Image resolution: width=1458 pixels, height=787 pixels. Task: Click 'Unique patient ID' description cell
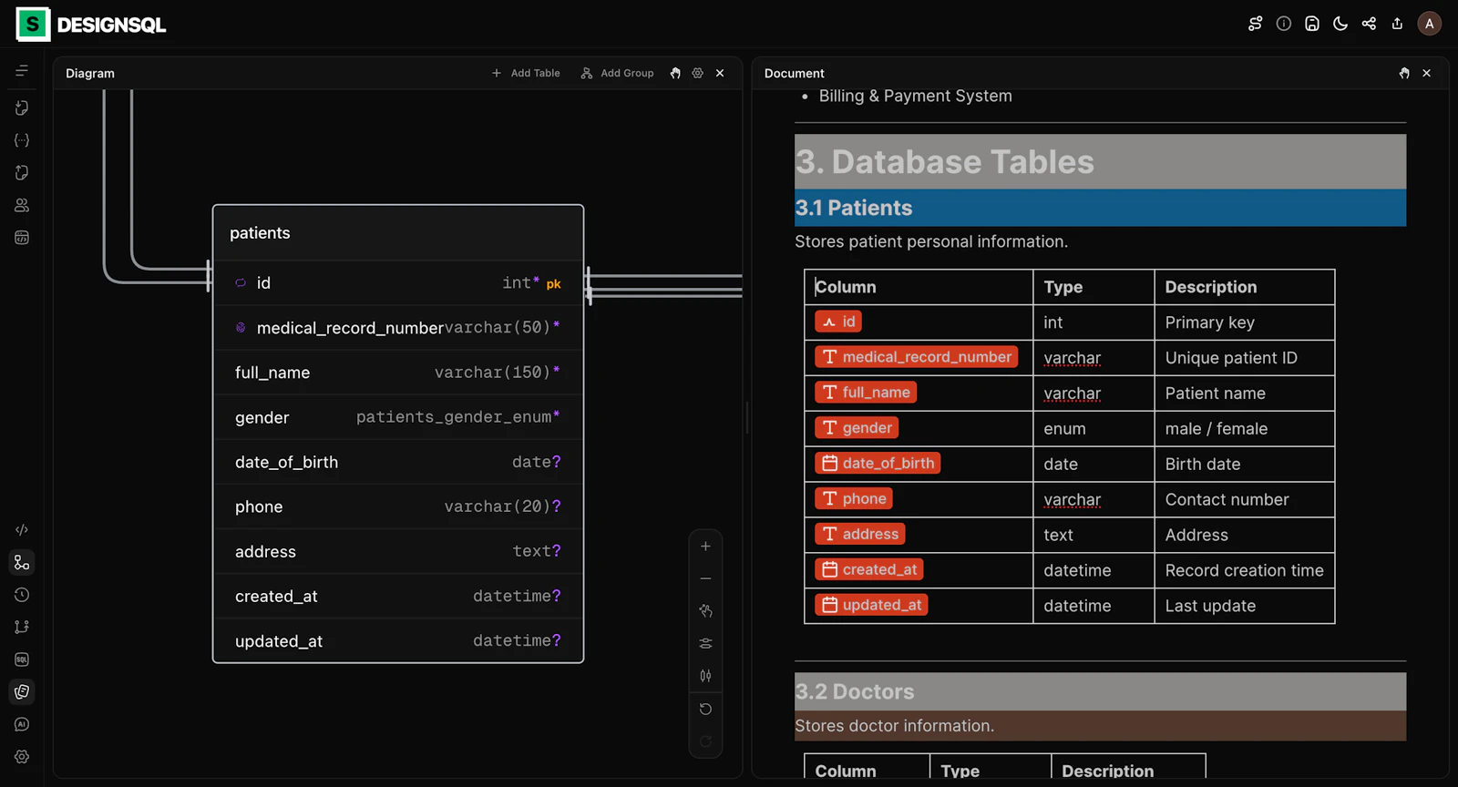(x=1244, y=358)
